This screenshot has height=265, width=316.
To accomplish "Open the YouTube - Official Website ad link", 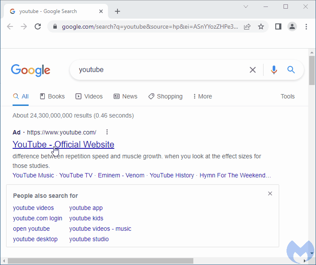I will (63, 144).
